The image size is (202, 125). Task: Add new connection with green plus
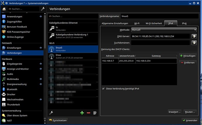click(x=82, y=113)
